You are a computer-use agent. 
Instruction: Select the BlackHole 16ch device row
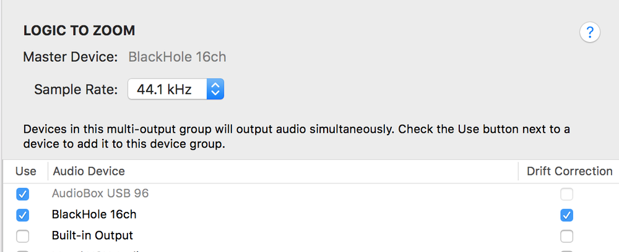pos(311,215)
